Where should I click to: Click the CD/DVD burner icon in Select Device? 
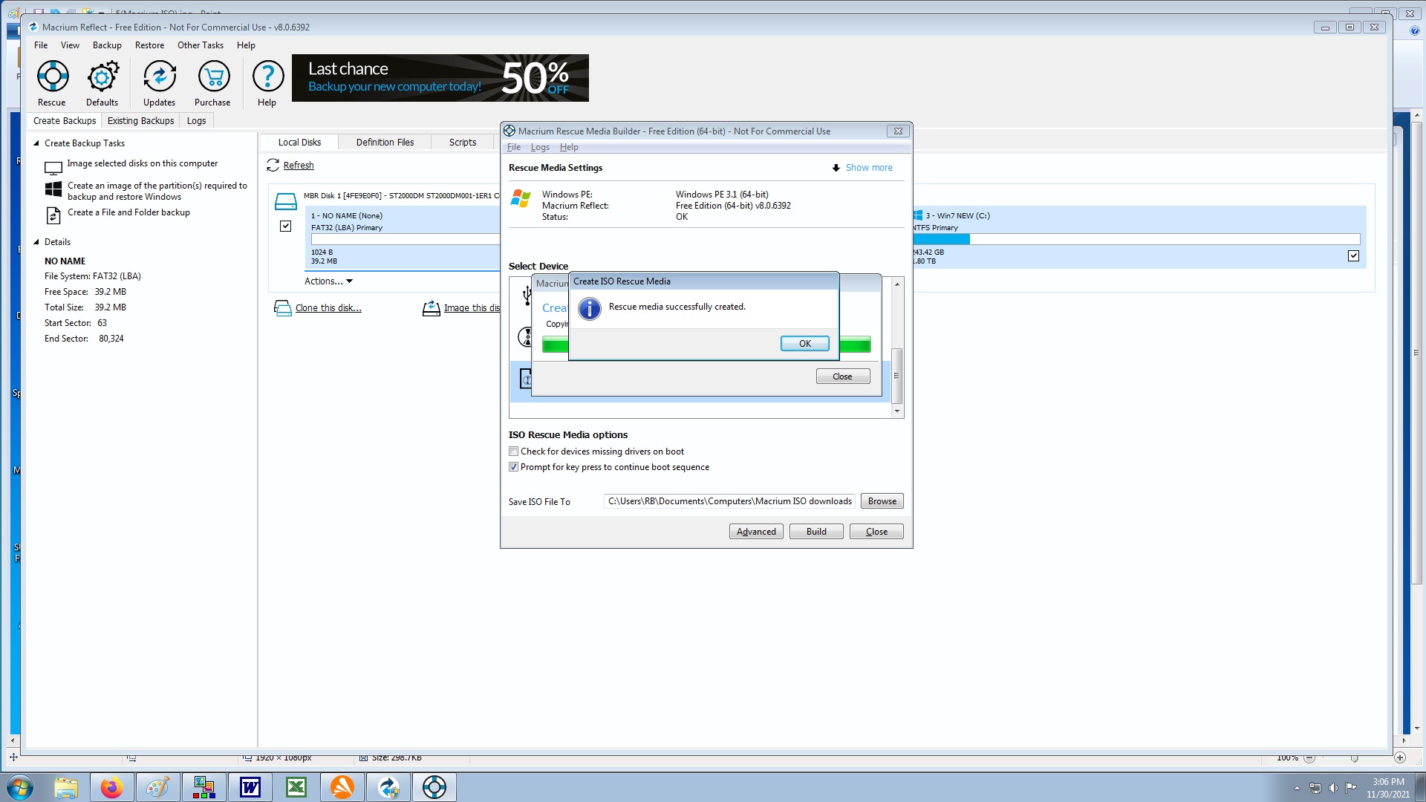click(x=525, y=337)
